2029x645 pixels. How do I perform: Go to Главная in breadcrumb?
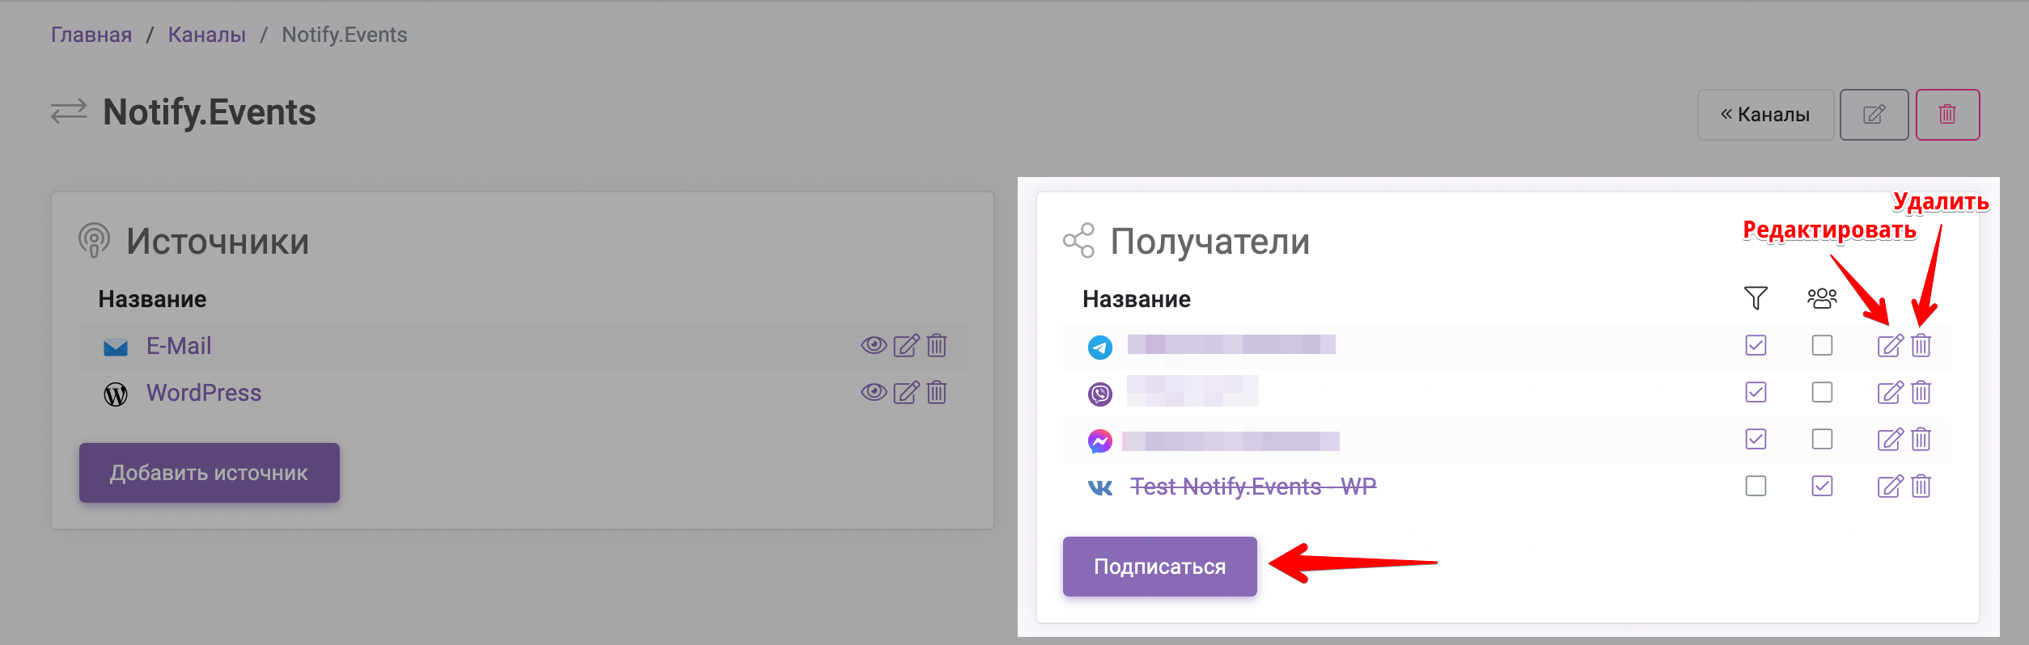point(91,35)
